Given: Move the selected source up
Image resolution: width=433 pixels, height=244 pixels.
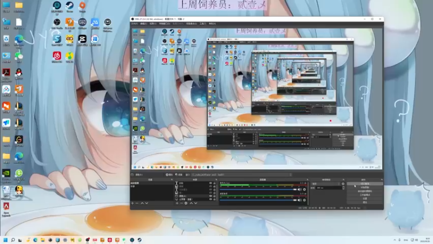Looking at the screenshot, I should click(191, 203).
